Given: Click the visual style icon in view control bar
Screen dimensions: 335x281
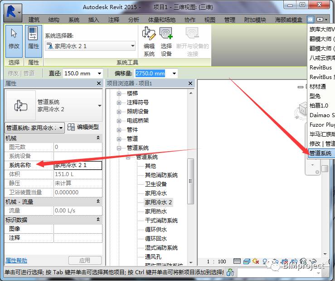Looking at the screenshot, I should [x=247, y=261].
